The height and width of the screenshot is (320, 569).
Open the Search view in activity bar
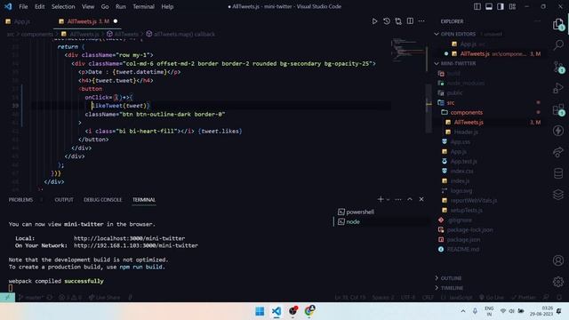[x=558, y=45]
